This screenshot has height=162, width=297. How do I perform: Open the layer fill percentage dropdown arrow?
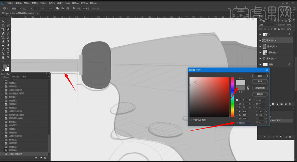click(293, 29)
